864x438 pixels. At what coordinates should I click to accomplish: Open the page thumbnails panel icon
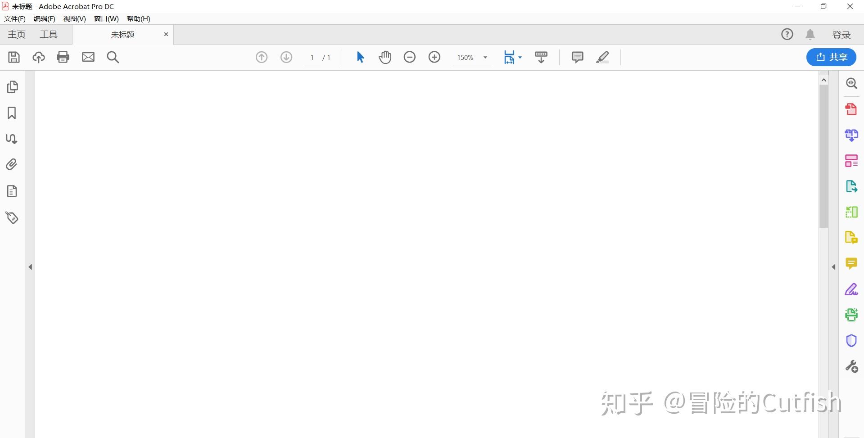(x=13, y=86)
